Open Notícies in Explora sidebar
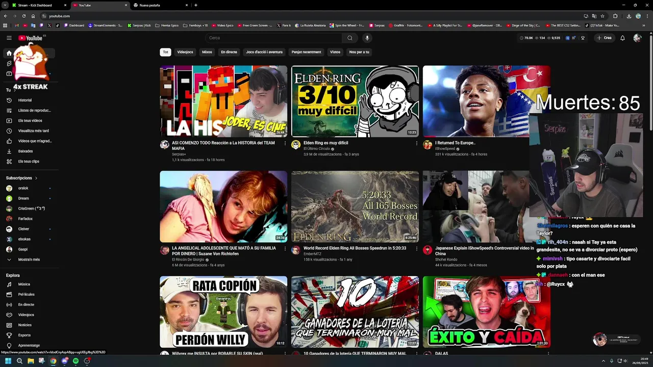 coord(30,325)
